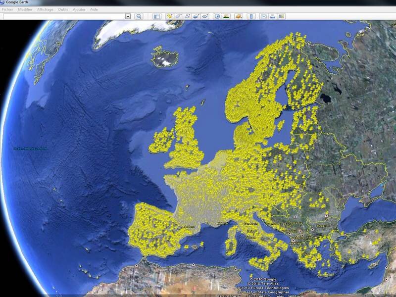Click the print icon
396x297 pixels.
[x=273, y=16]
